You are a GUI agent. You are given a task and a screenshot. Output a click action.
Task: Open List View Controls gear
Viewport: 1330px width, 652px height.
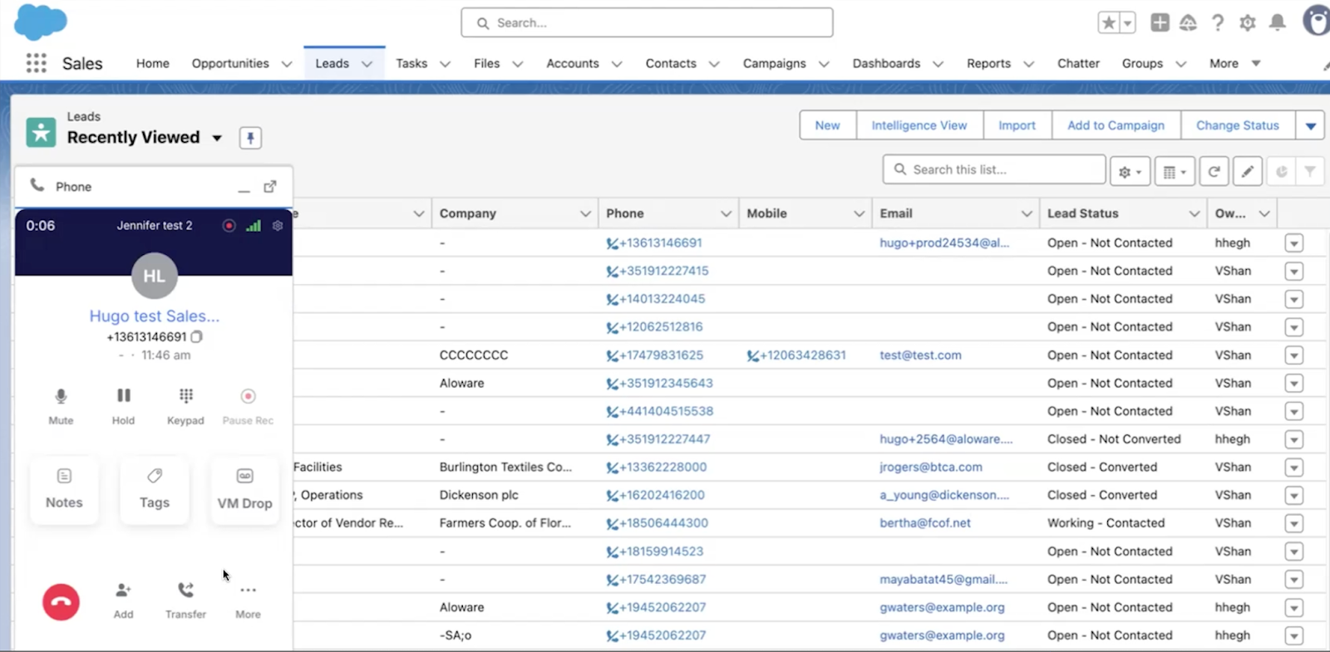[x=1130, y=171]
